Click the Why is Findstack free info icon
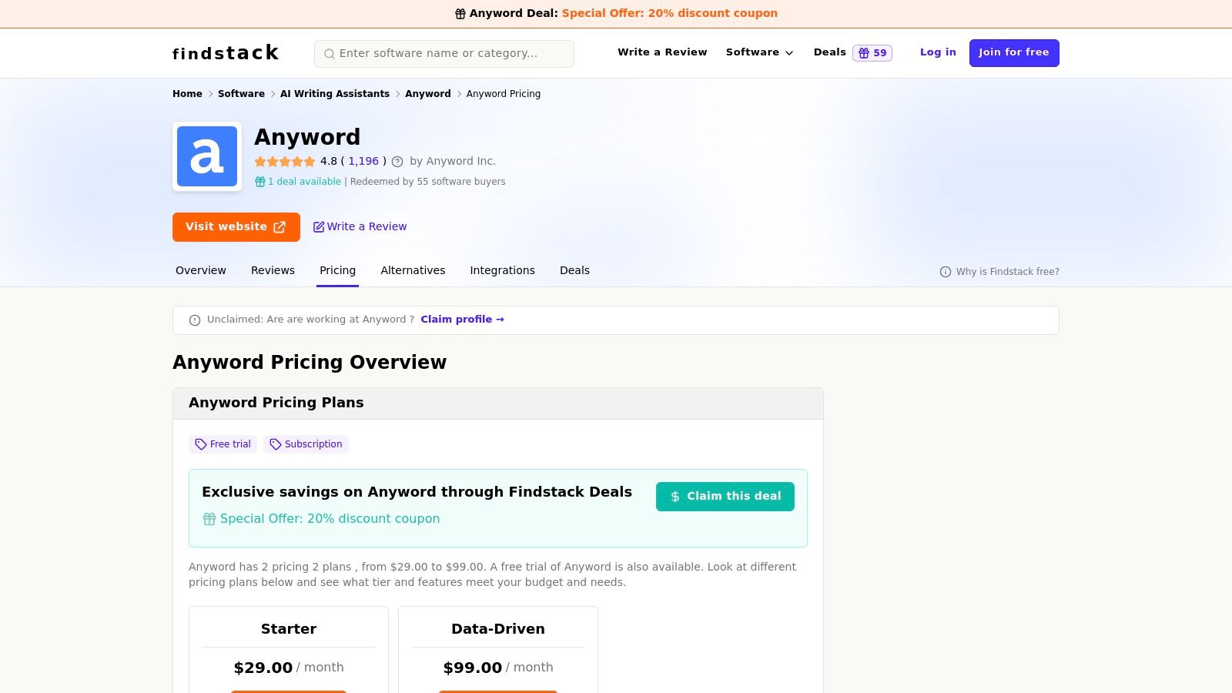 [x=946, y=272]
